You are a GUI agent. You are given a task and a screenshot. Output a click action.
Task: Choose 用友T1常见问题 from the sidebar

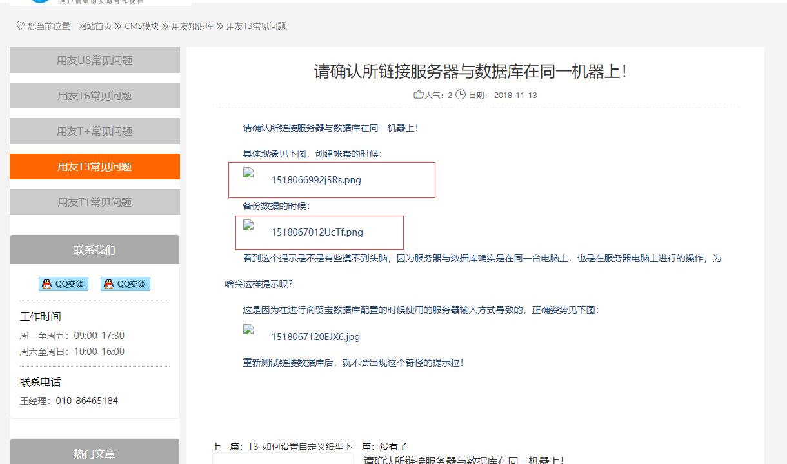[95, 203]
